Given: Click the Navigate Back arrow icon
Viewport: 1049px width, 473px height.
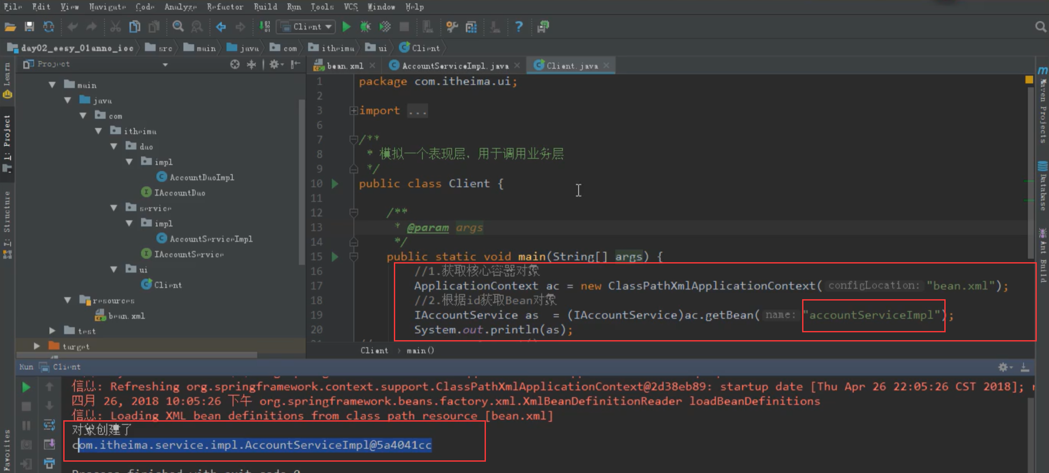Looking at the screenshot, I should coord(221,27).
